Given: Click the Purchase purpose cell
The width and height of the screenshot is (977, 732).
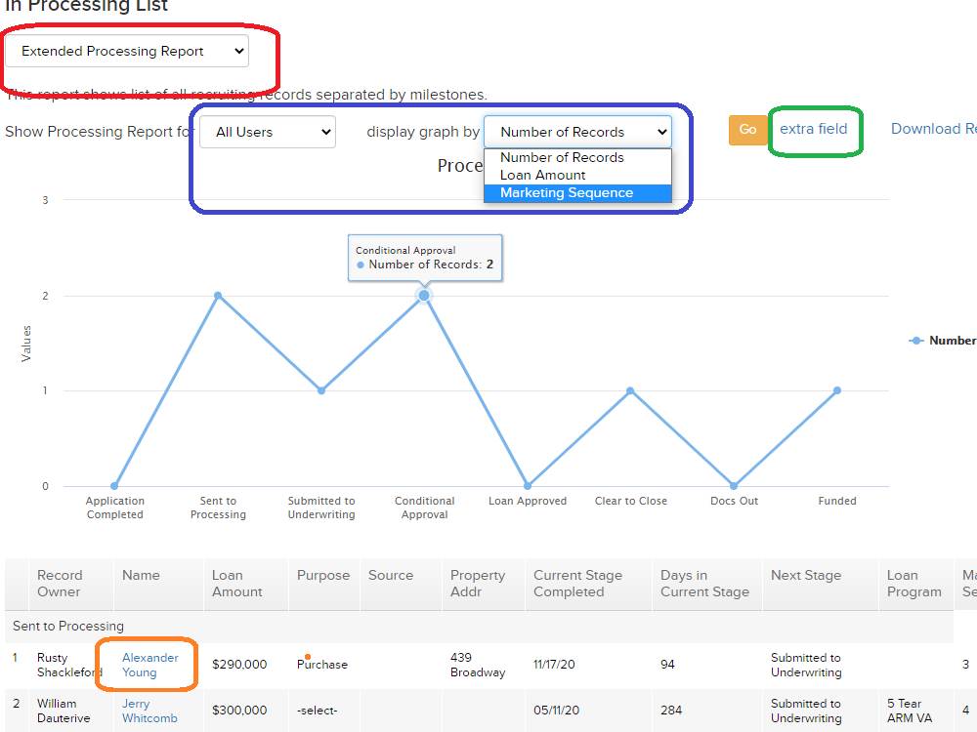Looking at the screenshot, I should click(322, 665).
